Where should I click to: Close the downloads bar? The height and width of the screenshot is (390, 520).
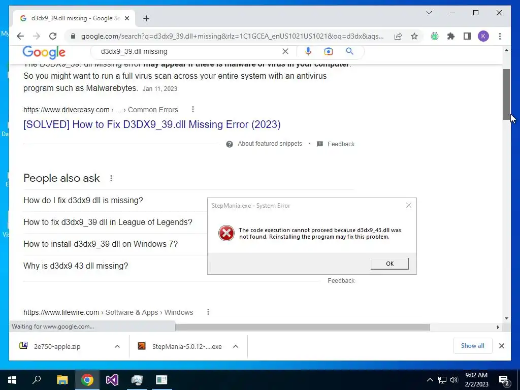point(501,346)
